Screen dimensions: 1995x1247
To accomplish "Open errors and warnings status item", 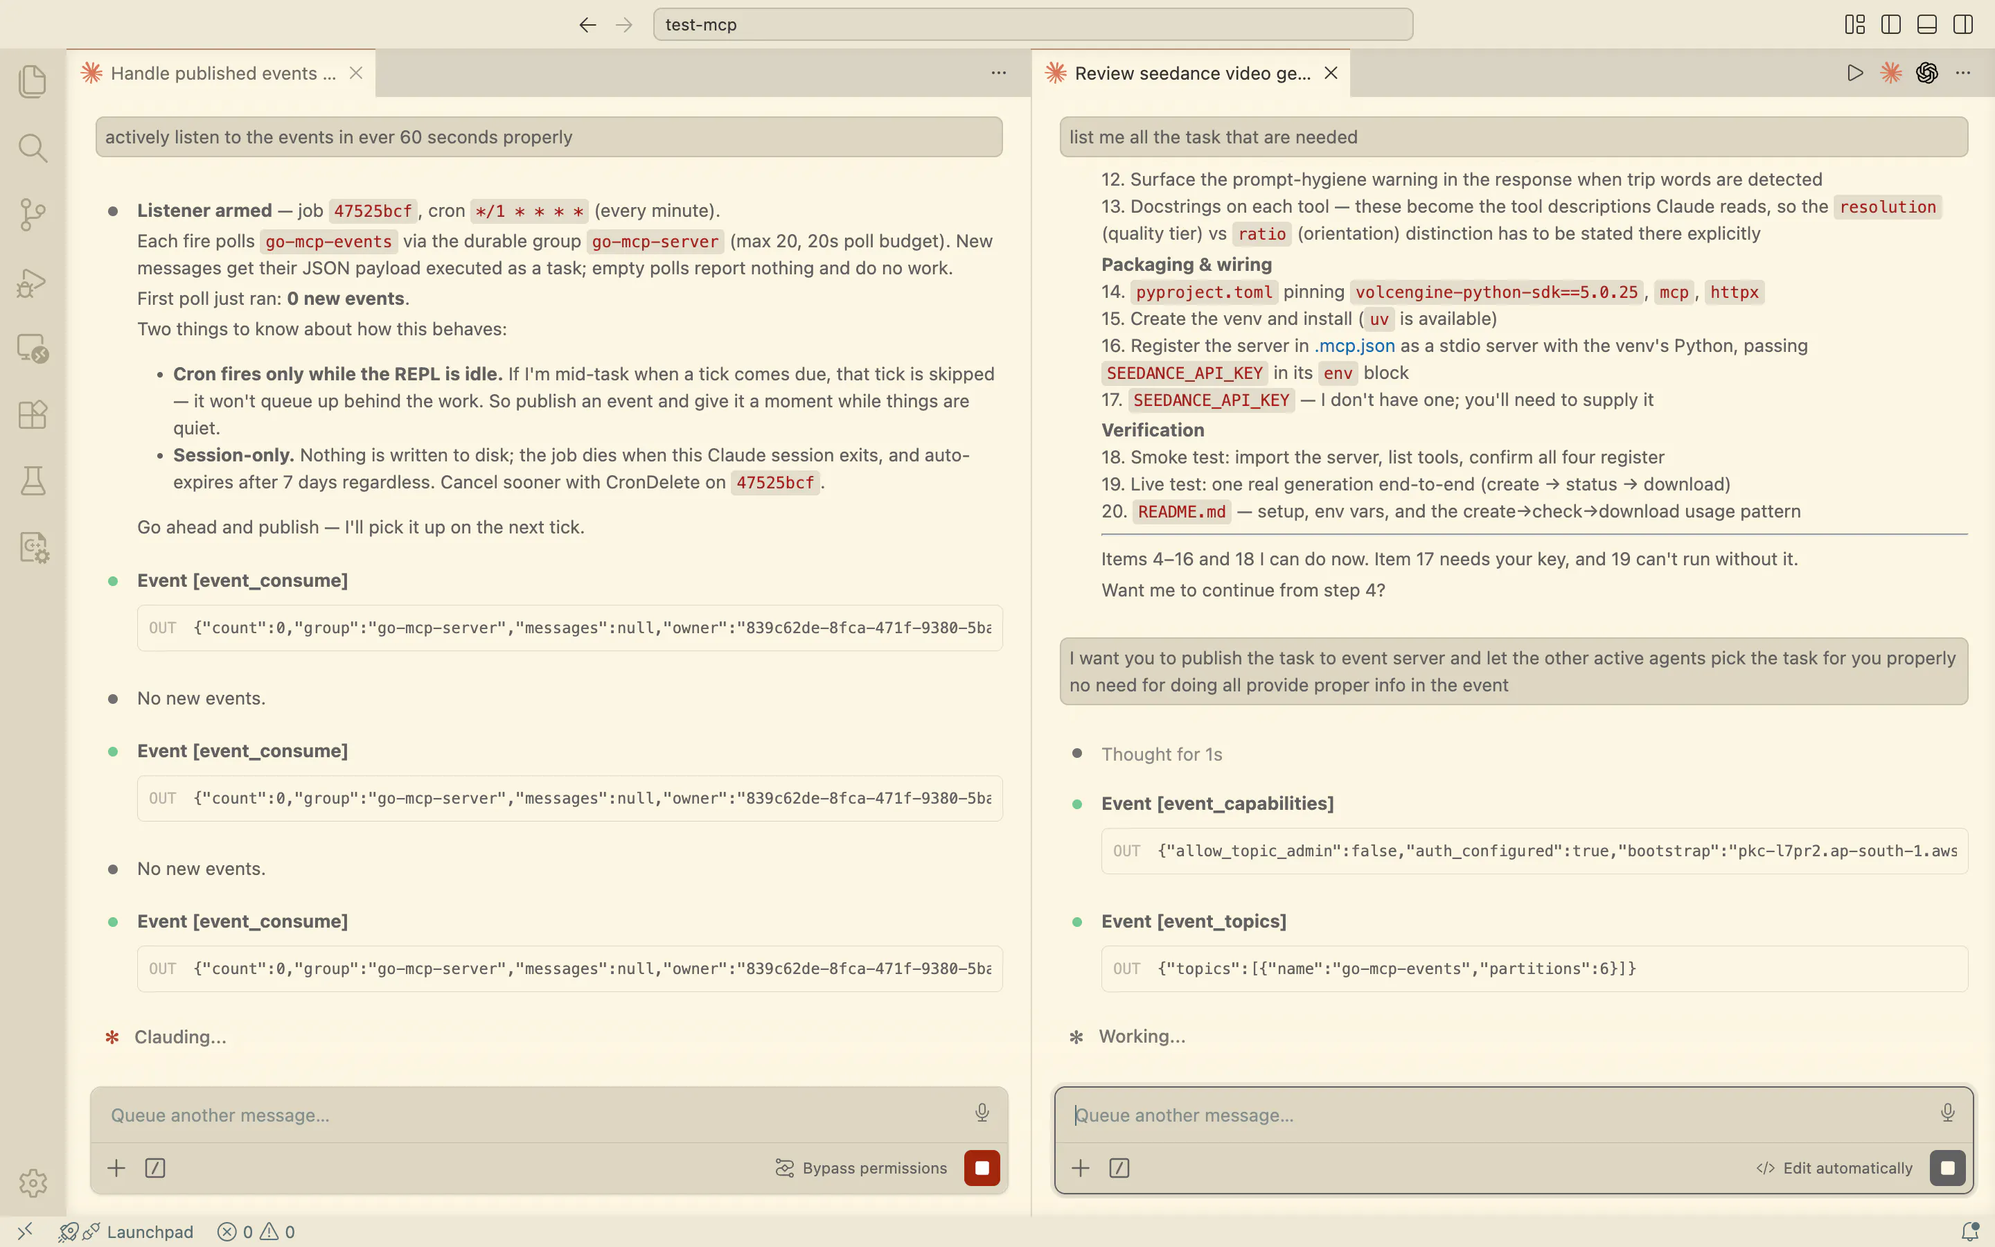I will tap(256, 1231).
